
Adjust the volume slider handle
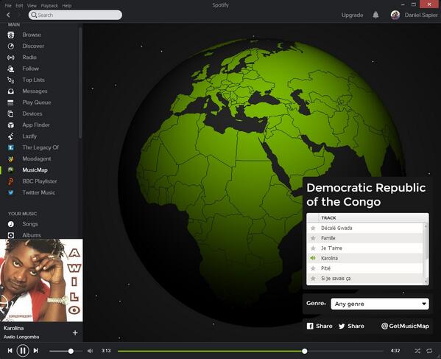pyautogui.click(x=71, y=351)
